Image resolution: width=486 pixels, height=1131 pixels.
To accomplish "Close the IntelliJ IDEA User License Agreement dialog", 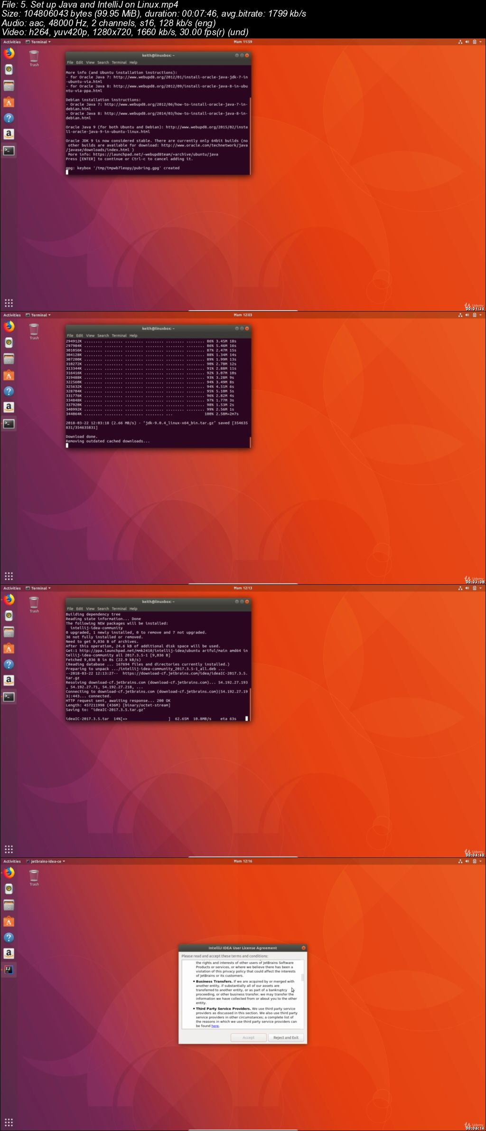I will click(x=303, y=948).
